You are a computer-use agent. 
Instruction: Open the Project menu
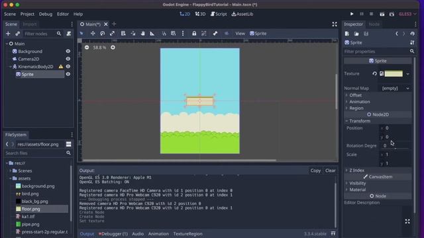[x=27, y=14]
